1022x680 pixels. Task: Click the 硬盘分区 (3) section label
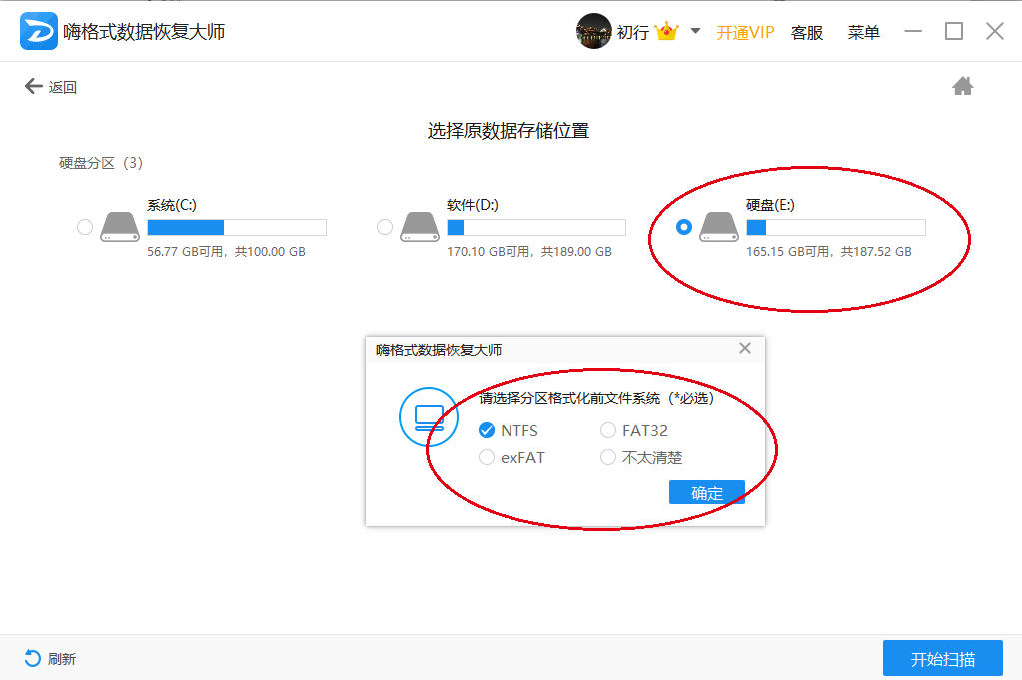tap(101, 163)
